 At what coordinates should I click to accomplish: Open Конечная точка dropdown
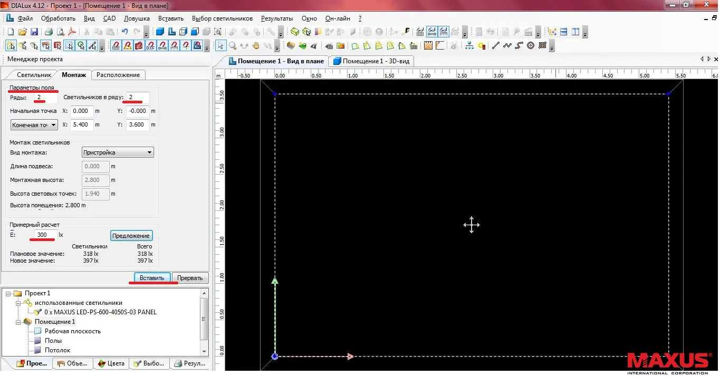point(34,125)
